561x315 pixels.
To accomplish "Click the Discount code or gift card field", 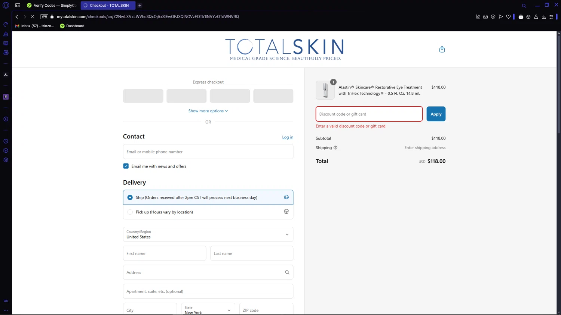I will pos(369,114).
